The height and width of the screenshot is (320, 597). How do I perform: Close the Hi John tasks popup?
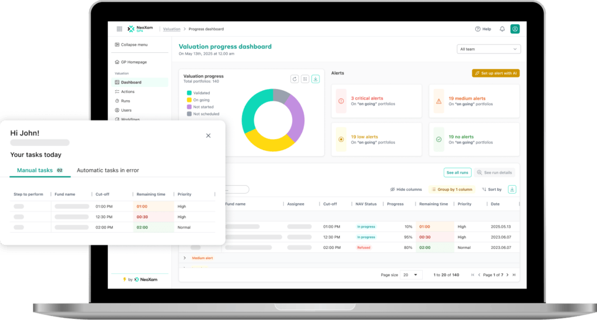pyautogui.click(x=208, y=136)
